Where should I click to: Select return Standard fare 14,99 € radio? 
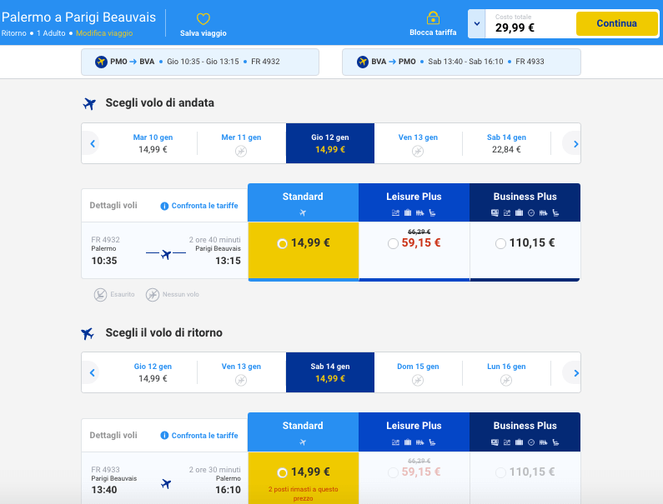[x=283, y=472]
